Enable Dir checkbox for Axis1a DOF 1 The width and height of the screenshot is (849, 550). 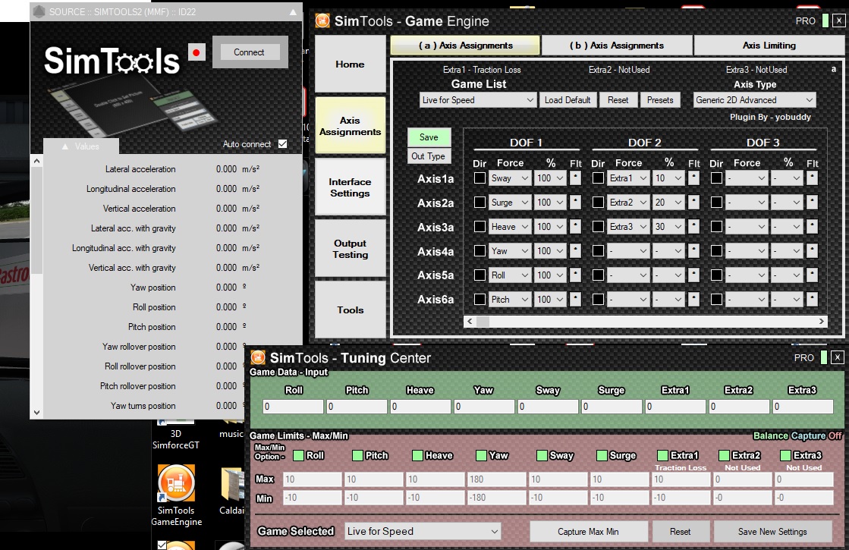click(x=480, y=178)
